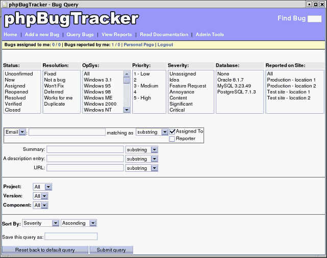Click the Logout link
The width and height of the screenshot is (327, 258).
pyautogui.click(x=165, y=45)
